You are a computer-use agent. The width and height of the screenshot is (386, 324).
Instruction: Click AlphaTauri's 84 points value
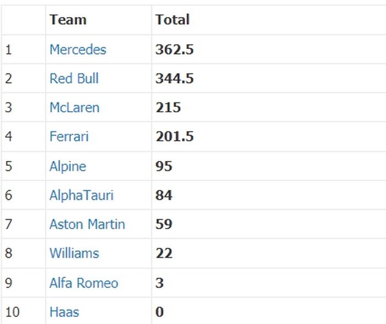[x=164, y=195]
